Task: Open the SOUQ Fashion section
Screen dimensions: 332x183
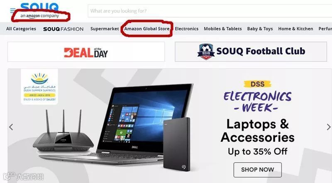Action: tap(63, 29)
